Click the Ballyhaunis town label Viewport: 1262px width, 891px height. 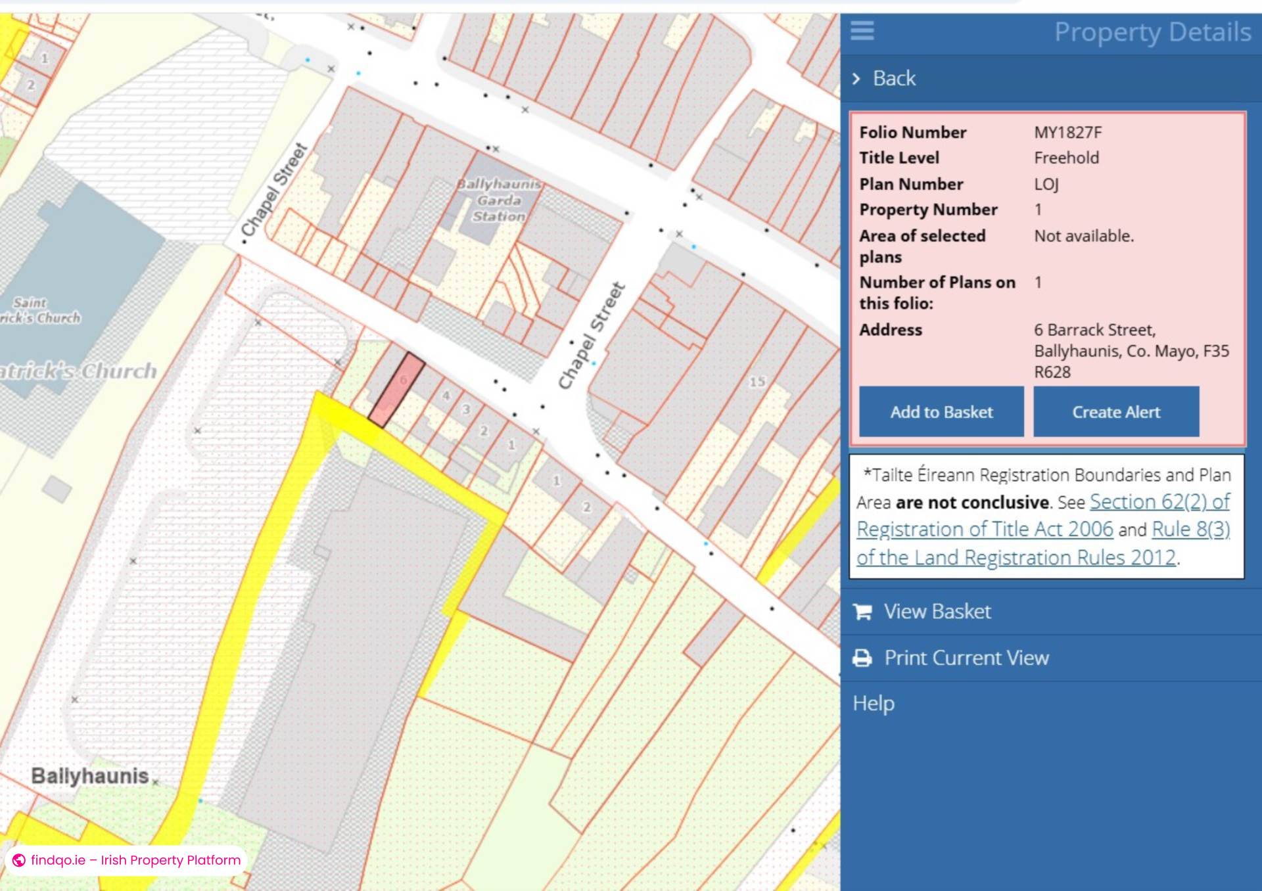pos(90,776)
